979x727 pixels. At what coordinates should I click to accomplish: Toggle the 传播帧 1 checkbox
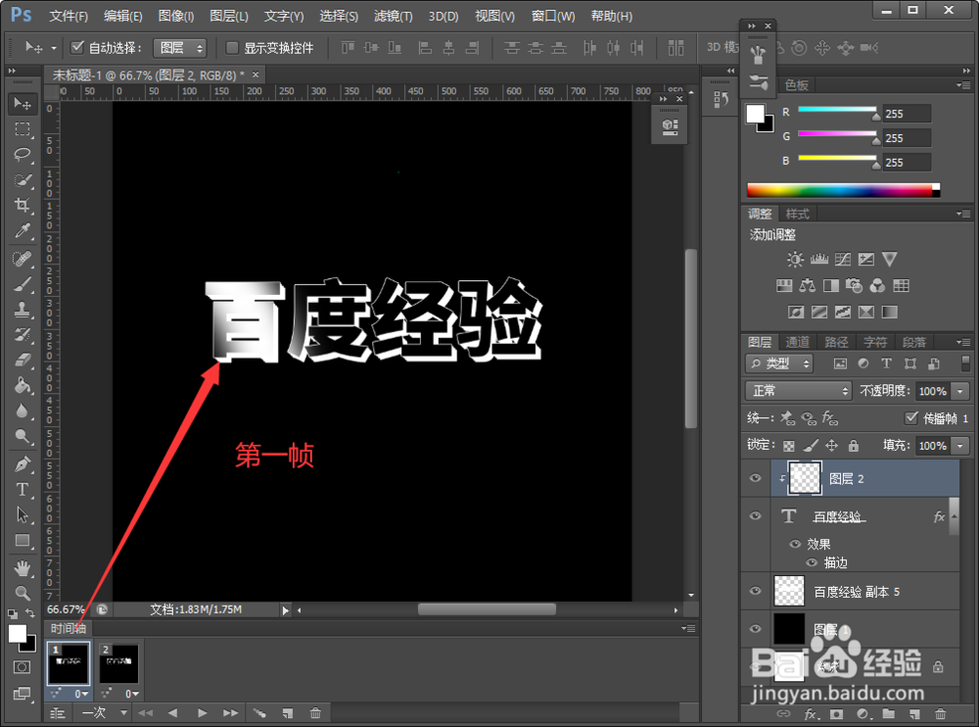(x=911, y=417)
